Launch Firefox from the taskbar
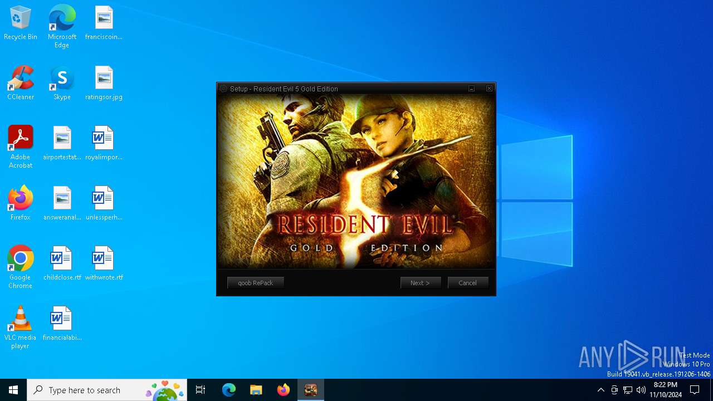Viewport: 713px width, 401px height. tap(284, 390)
